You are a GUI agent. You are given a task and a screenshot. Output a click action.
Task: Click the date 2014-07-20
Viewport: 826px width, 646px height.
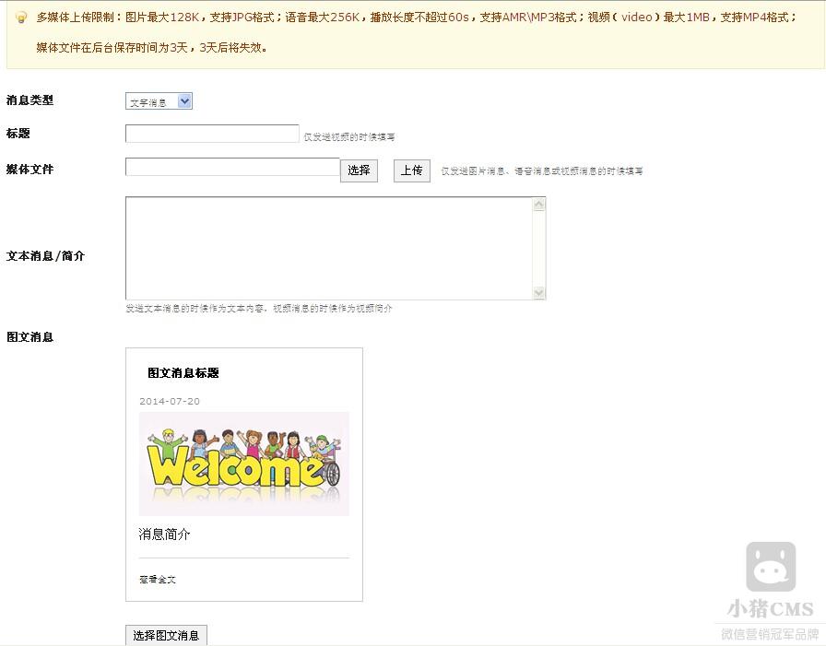(170, 401)
